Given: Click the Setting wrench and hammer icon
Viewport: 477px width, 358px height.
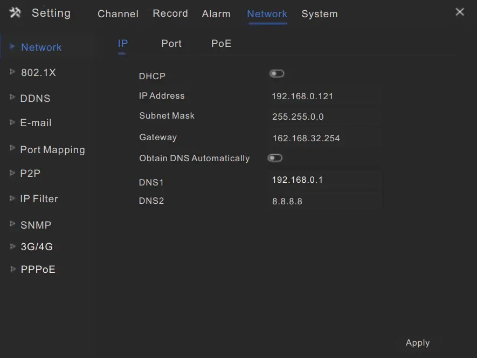Looking at the screenshot, I should (x=15, y=13).
